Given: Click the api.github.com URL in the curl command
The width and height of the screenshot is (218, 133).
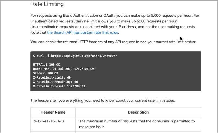Looking at the screenshot, I should point(84,56).
